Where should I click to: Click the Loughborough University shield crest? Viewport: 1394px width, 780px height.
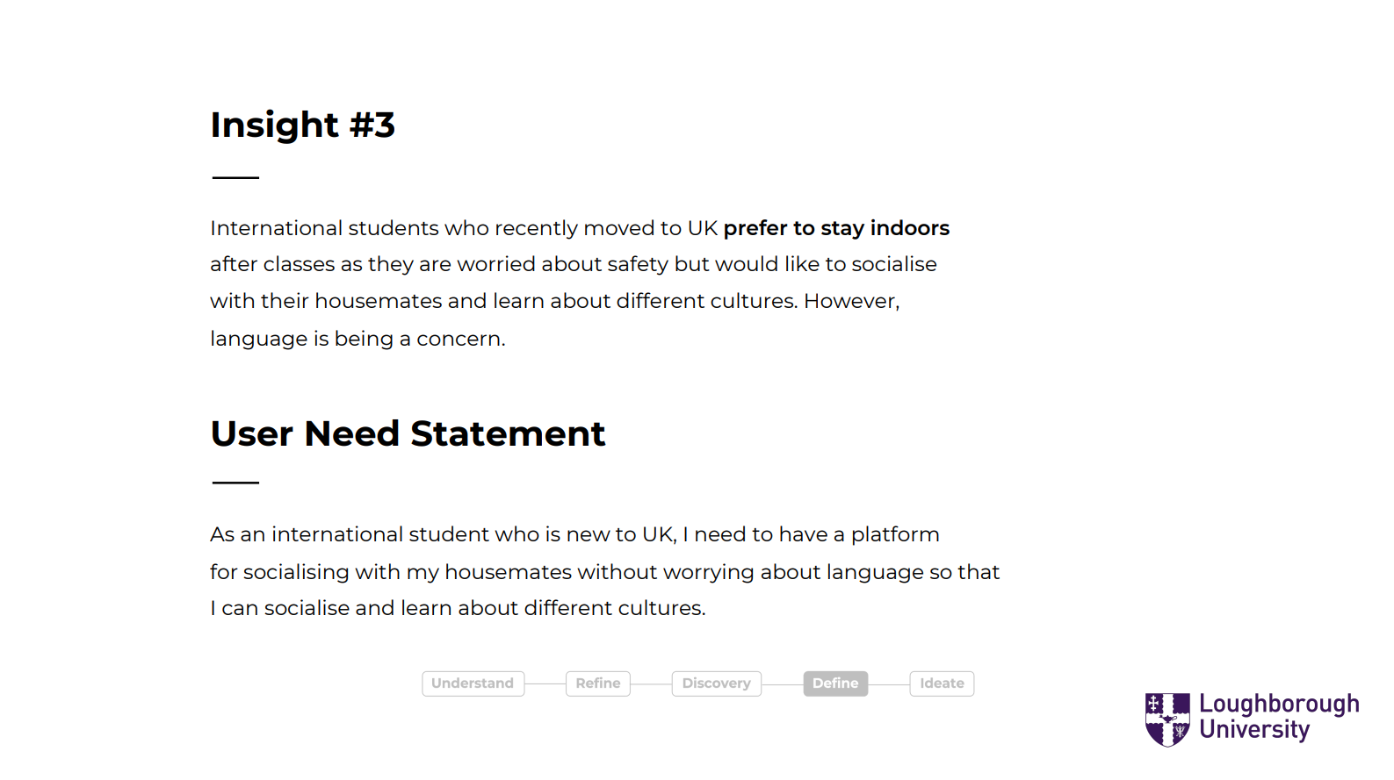tap(1167, 719)
